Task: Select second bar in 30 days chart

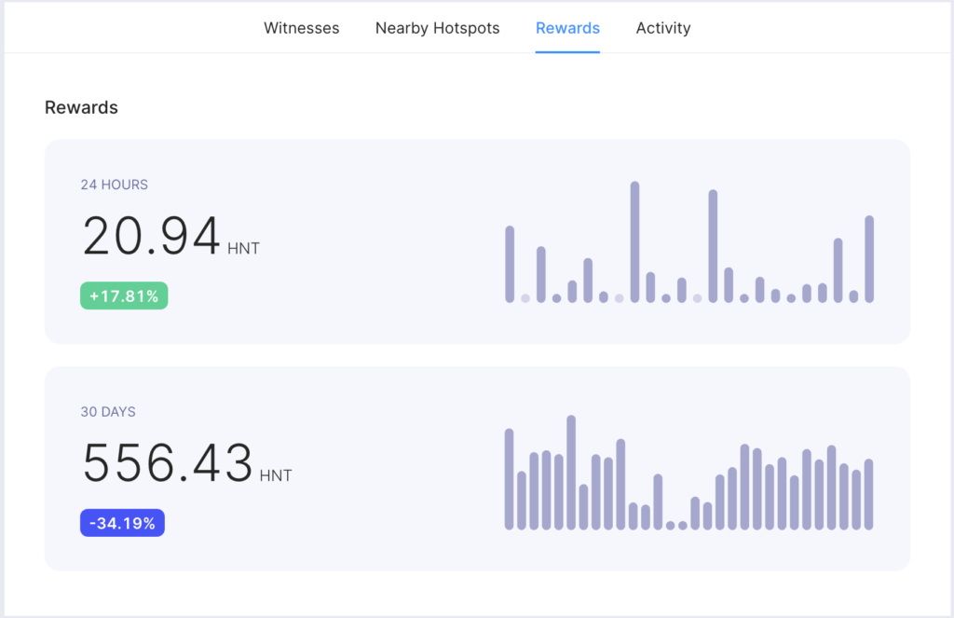Action: tap(522, 501)
